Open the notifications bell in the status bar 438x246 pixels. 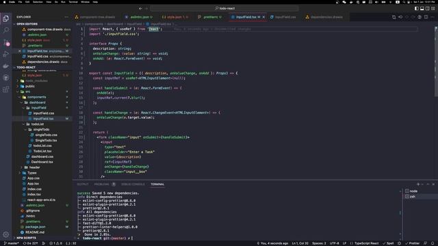point(433,243)
